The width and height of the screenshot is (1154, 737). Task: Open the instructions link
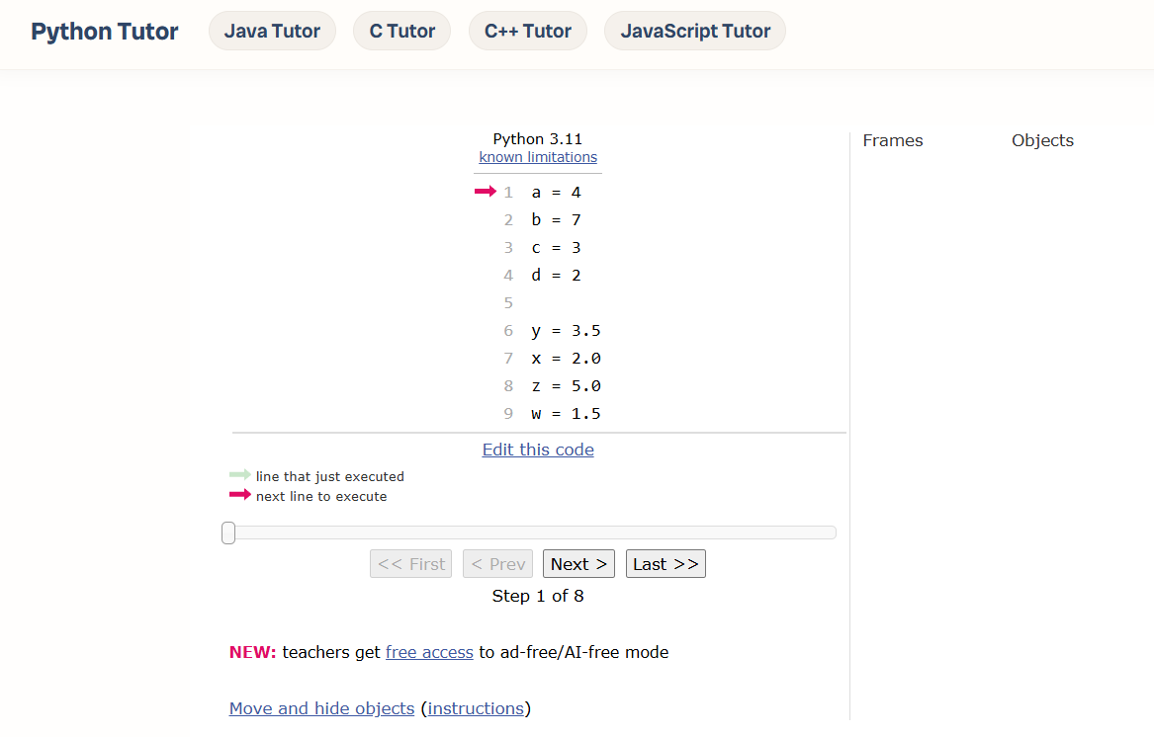click(476, 708)
